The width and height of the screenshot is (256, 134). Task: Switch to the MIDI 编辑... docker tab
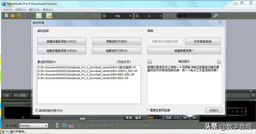click(21, 96)
